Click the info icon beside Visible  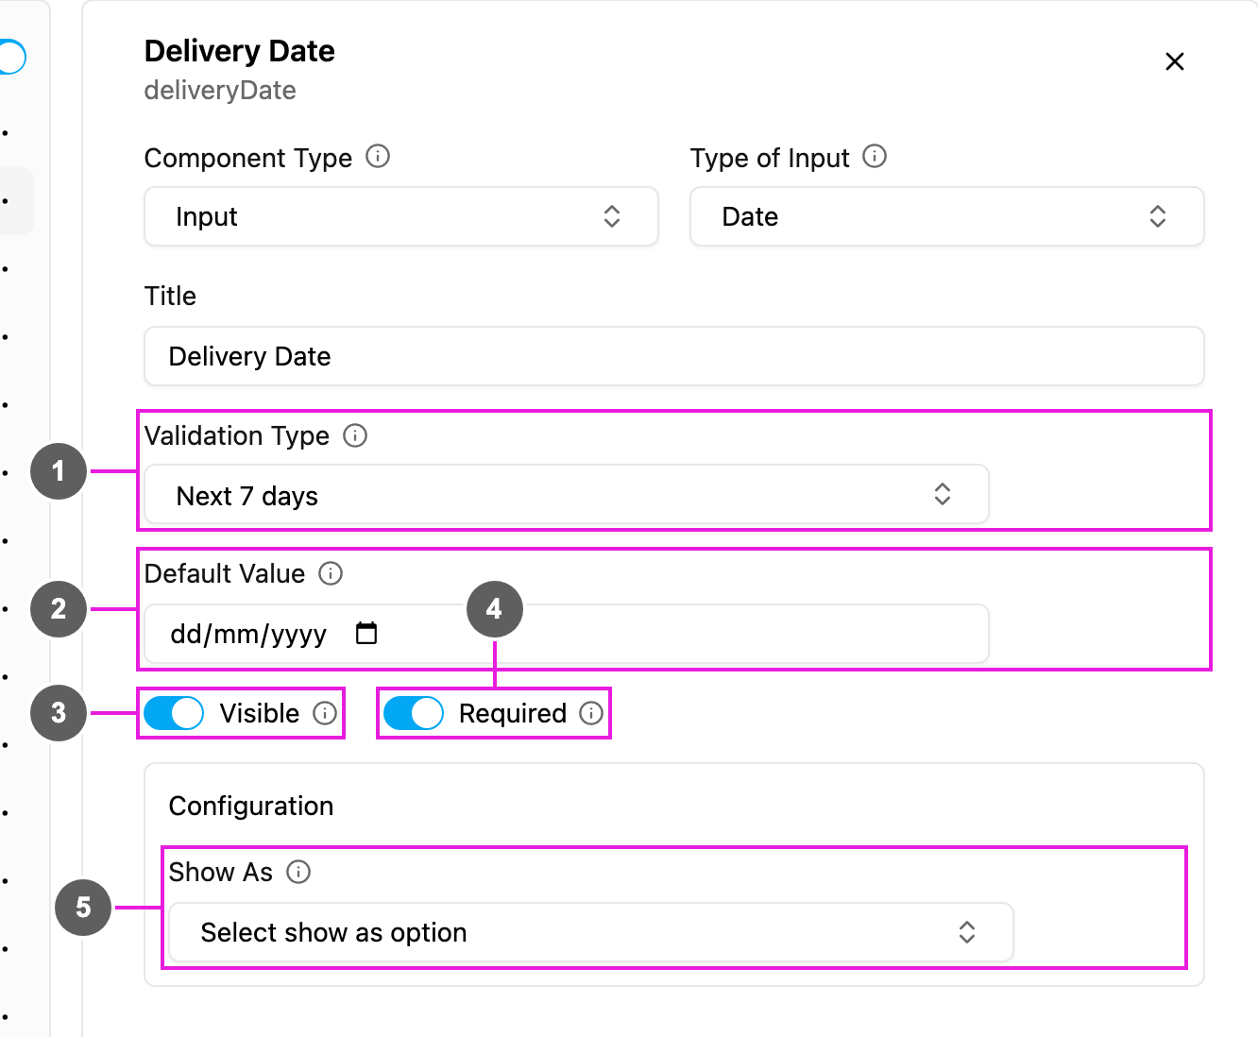[325, 713]
